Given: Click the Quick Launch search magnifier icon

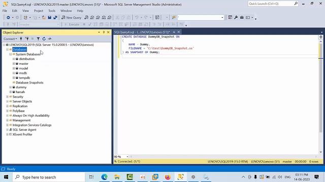Looking at the screenshot, I should pyautogui.click(x=296, y=4).
